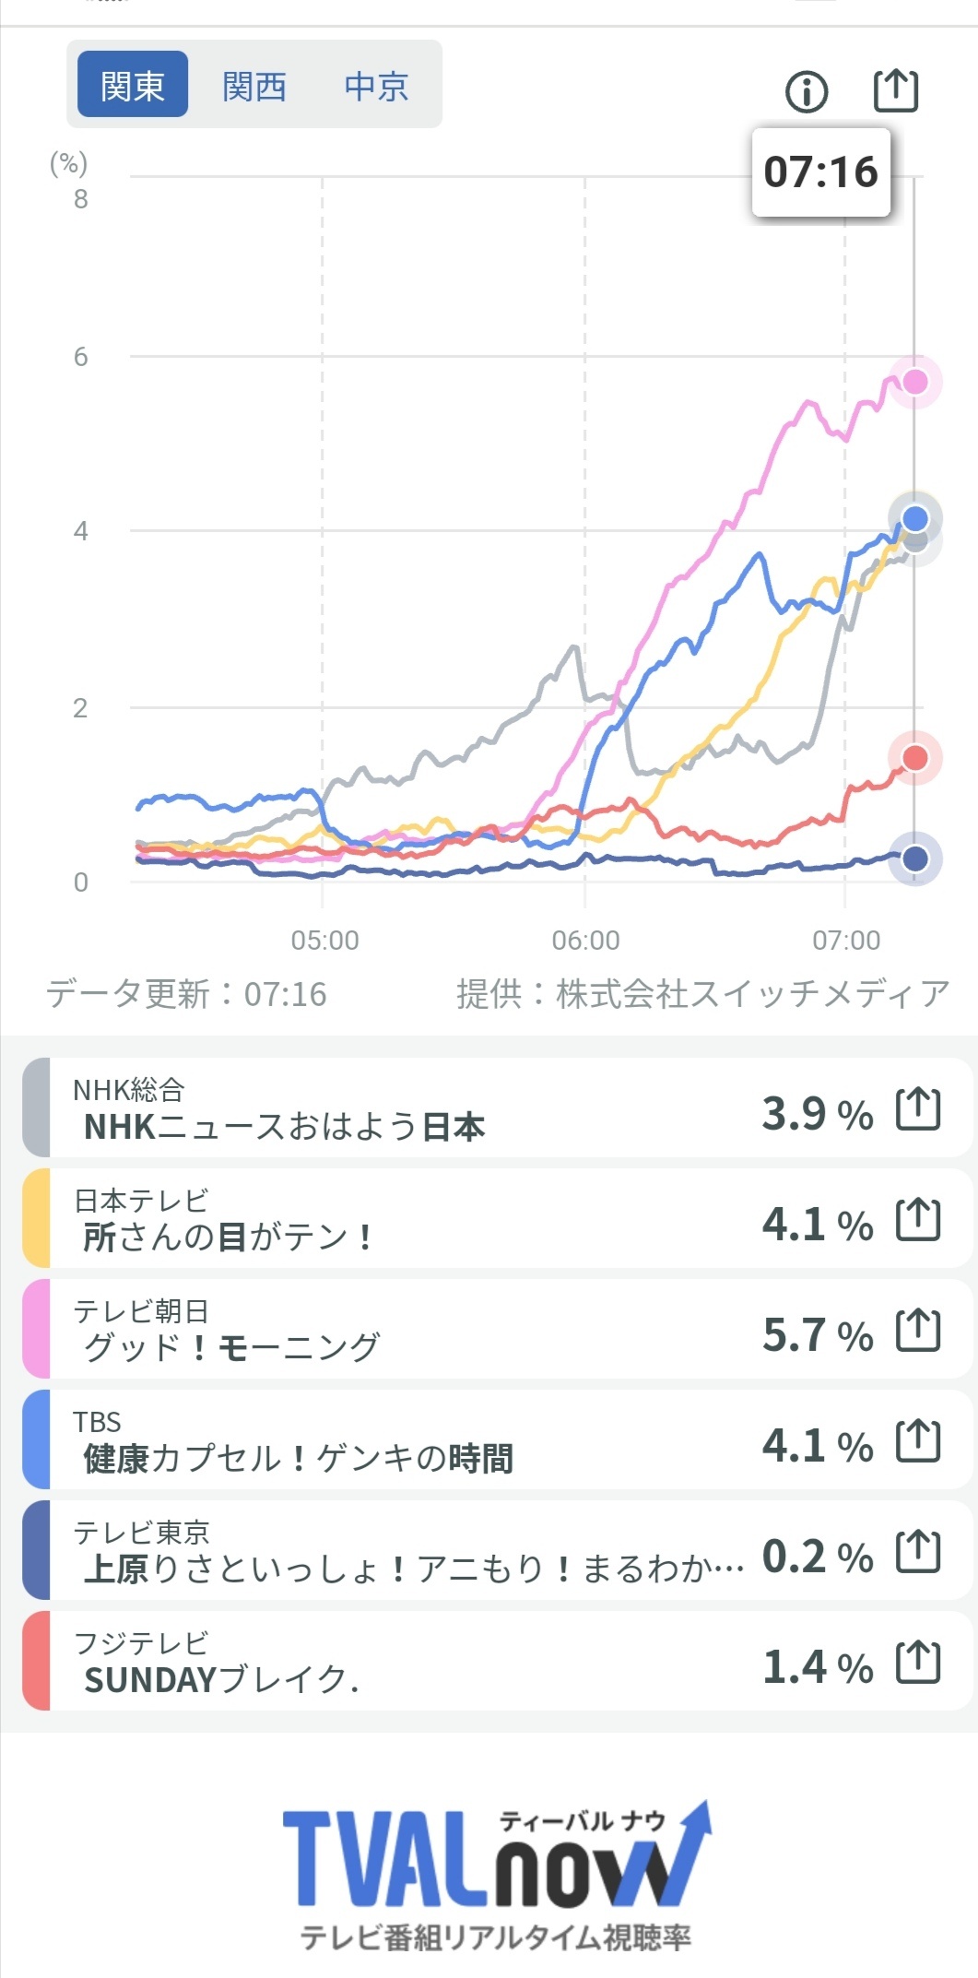The width and height of the screenshot is (978, 1978).
Task: Click the 07:16 time tooltip
Action: [821, 172]
